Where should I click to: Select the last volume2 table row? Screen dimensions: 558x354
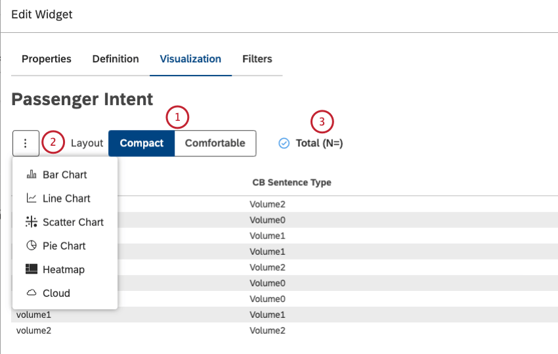[34, 330]
